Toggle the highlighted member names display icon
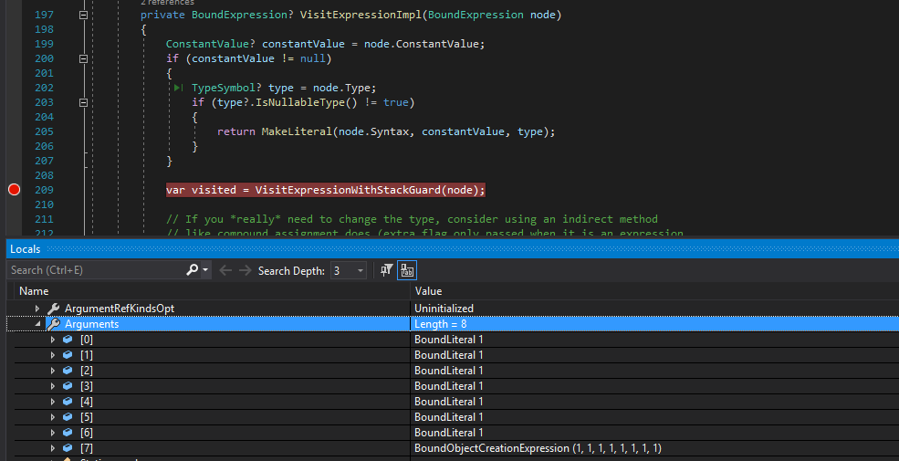The height and width of the screenshot is (461, 899). point(407,270)
